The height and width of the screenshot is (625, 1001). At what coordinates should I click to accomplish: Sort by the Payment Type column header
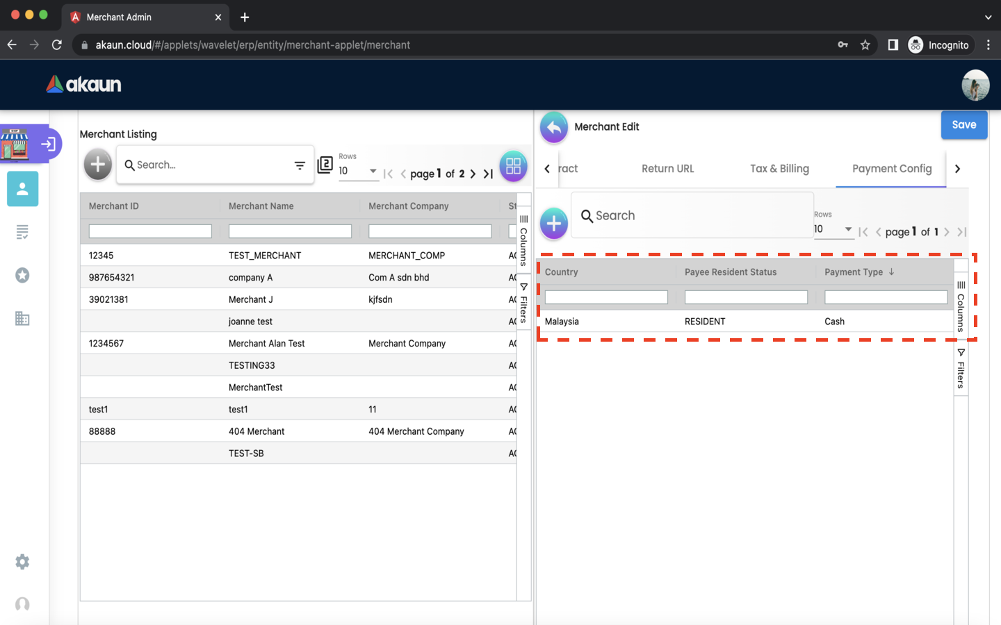tap(854, 272)
